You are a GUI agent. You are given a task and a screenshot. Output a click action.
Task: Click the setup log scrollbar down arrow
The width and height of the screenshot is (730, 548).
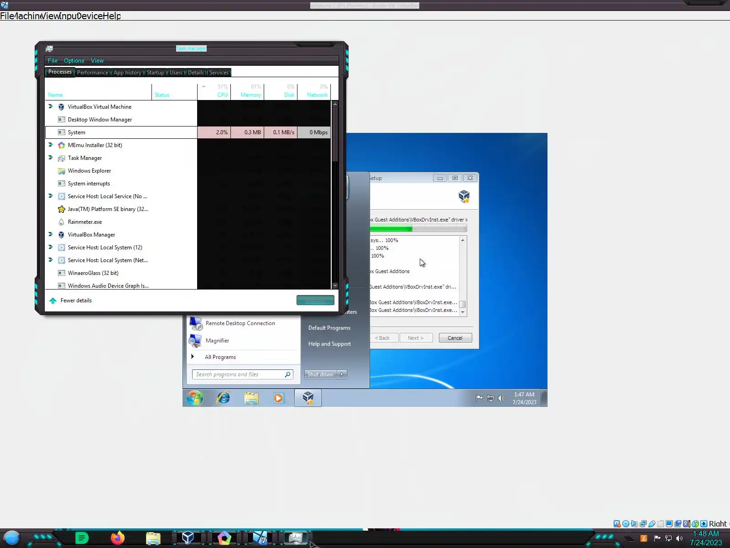click(463, 312)
